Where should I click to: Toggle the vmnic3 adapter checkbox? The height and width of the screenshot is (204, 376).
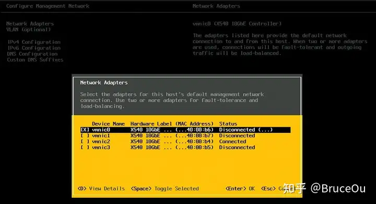pyautogui.click(x=85, y=147)
